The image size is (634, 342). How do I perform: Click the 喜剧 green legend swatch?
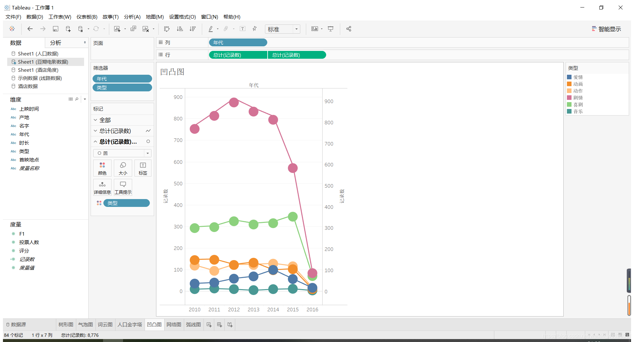tap(569, 104)
